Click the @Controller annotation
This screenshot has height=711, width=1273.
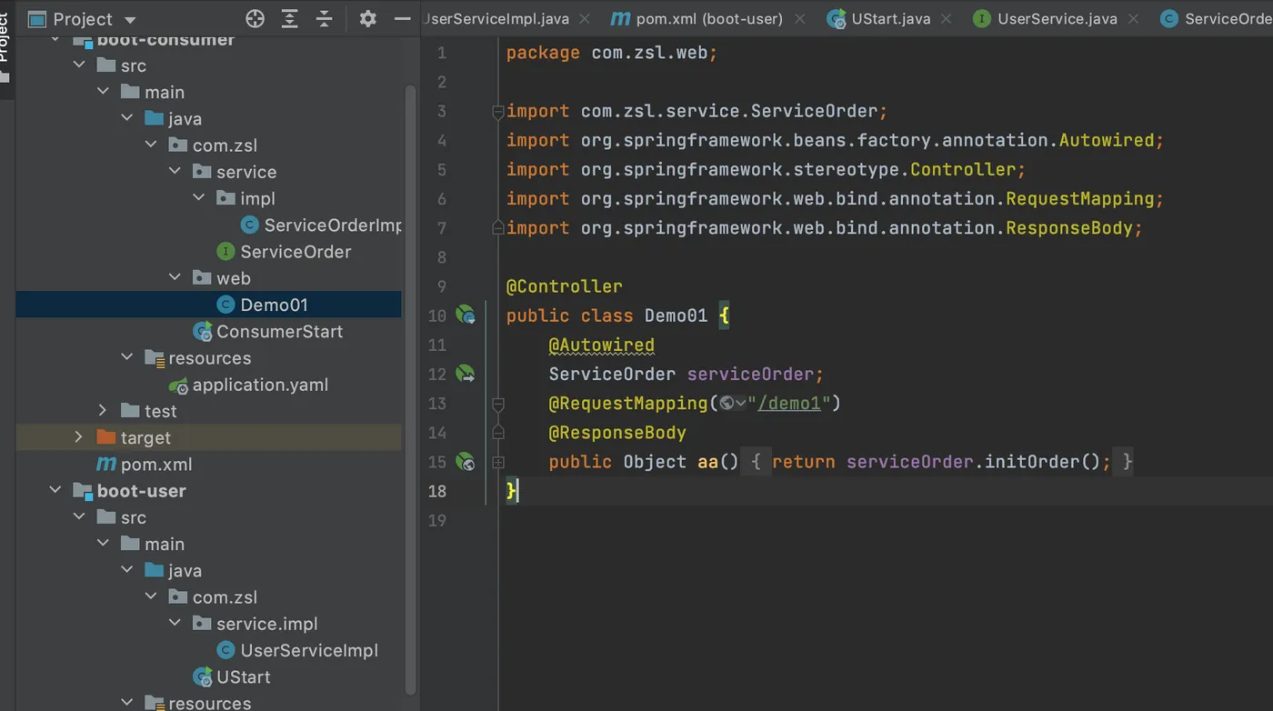565,286
